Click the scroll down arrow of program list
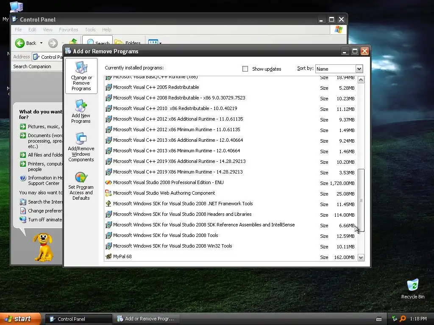This screenshot has height=325, width=434. 361,258
